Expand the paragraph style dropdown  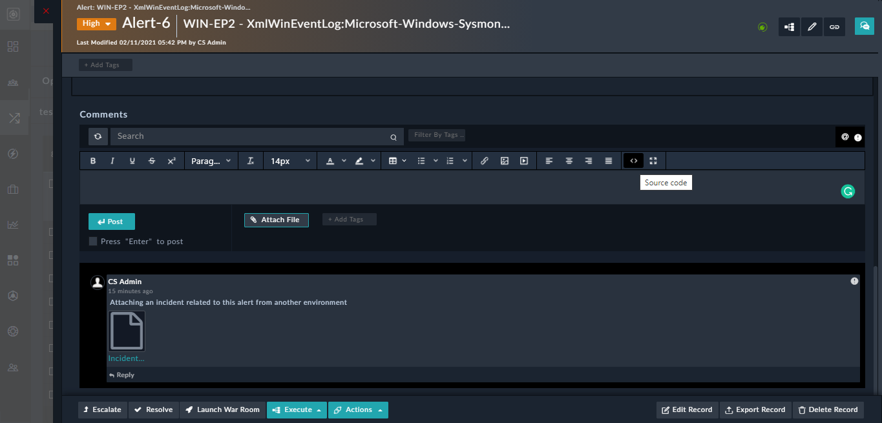point(211,160)
